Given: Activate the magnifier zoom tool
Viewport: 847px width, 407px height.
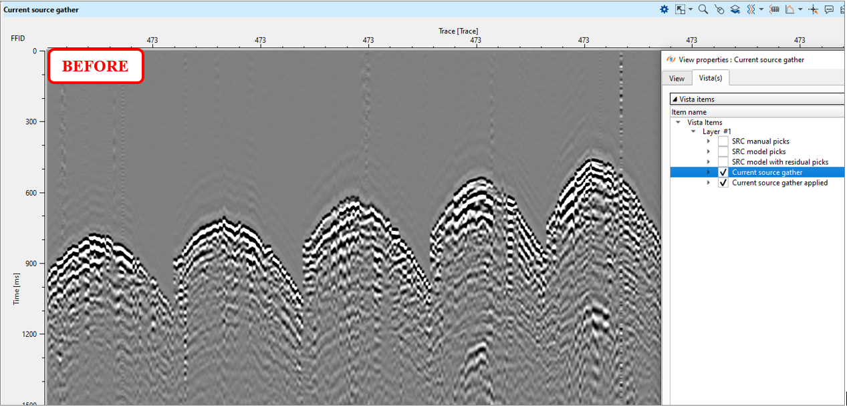Looking at the screenshot, I should [703, 9].
